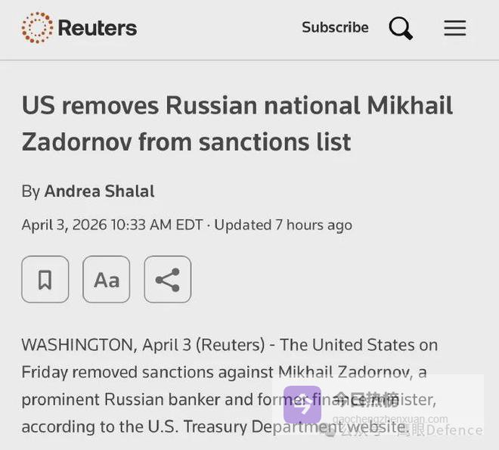Click the purple arrow watermark icon
Viewport: 499px width, 450px height.
[x=302, y=405]
